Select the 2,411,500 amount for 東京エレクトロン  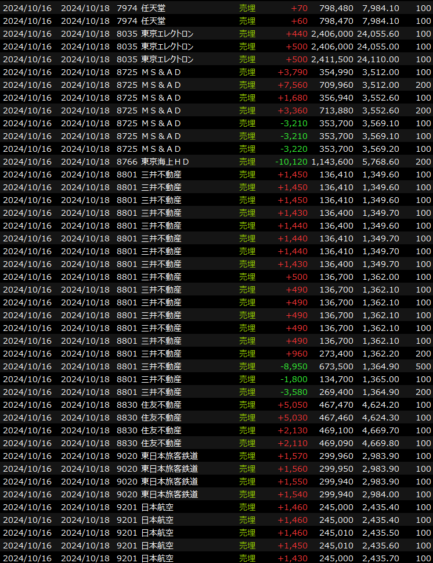tap(332, 59)
